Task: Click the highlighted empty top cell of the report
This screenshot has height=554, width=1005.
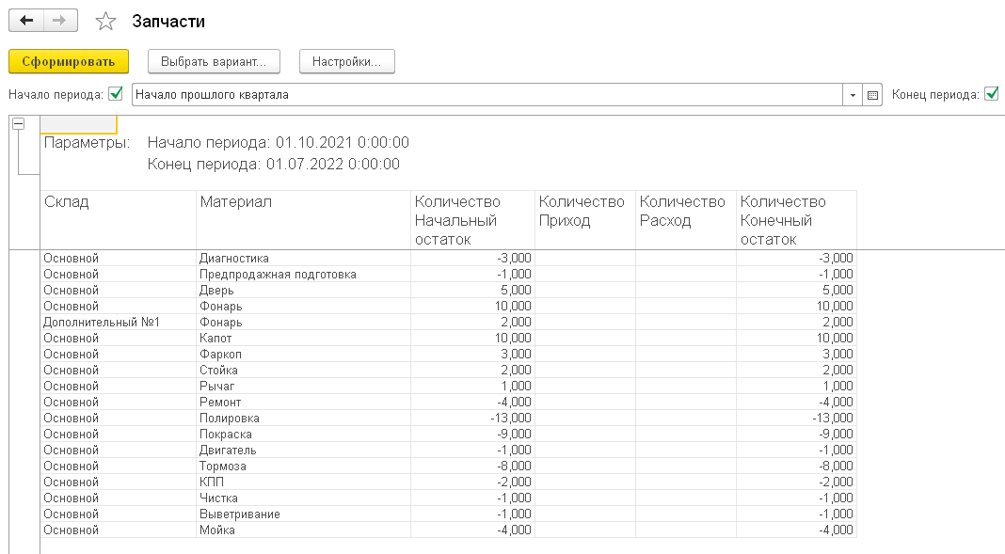Action: coord(78,124)
